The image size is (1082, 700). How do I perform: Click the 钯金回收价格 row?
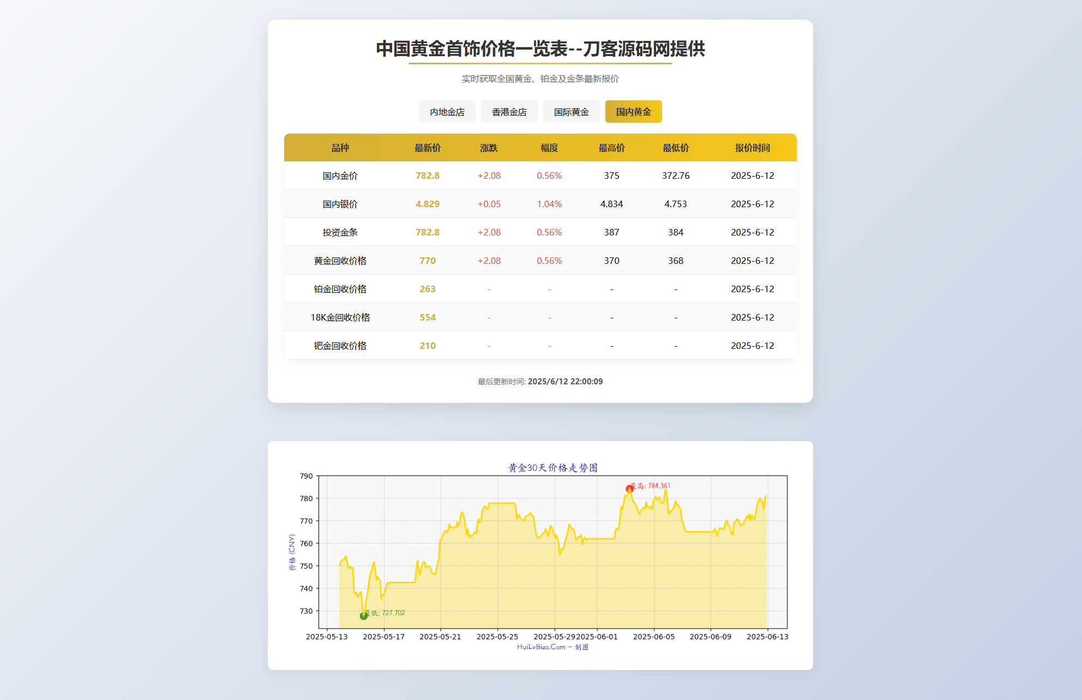click(x=540, y=345)
